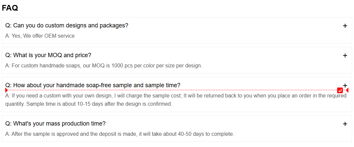This screenshot has height=147, width=354.
Task: Select the FAQ heading
Action: (10, 8)
